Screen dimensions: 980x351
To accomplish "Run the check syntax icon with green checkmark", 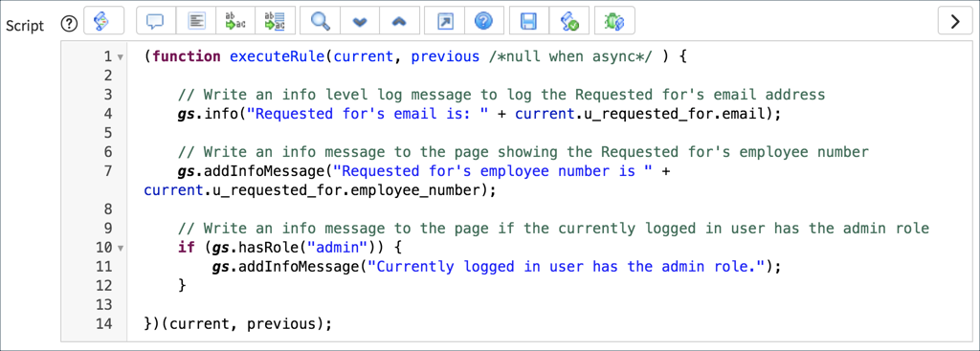I will (569, 21).
